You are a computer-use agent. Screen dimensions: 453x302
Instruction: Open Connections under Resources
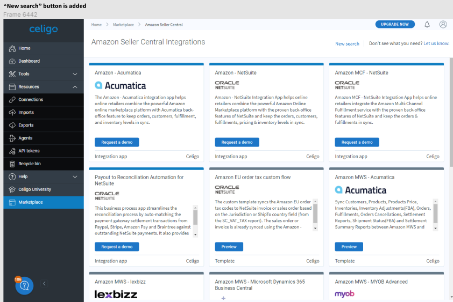(31, 100)
